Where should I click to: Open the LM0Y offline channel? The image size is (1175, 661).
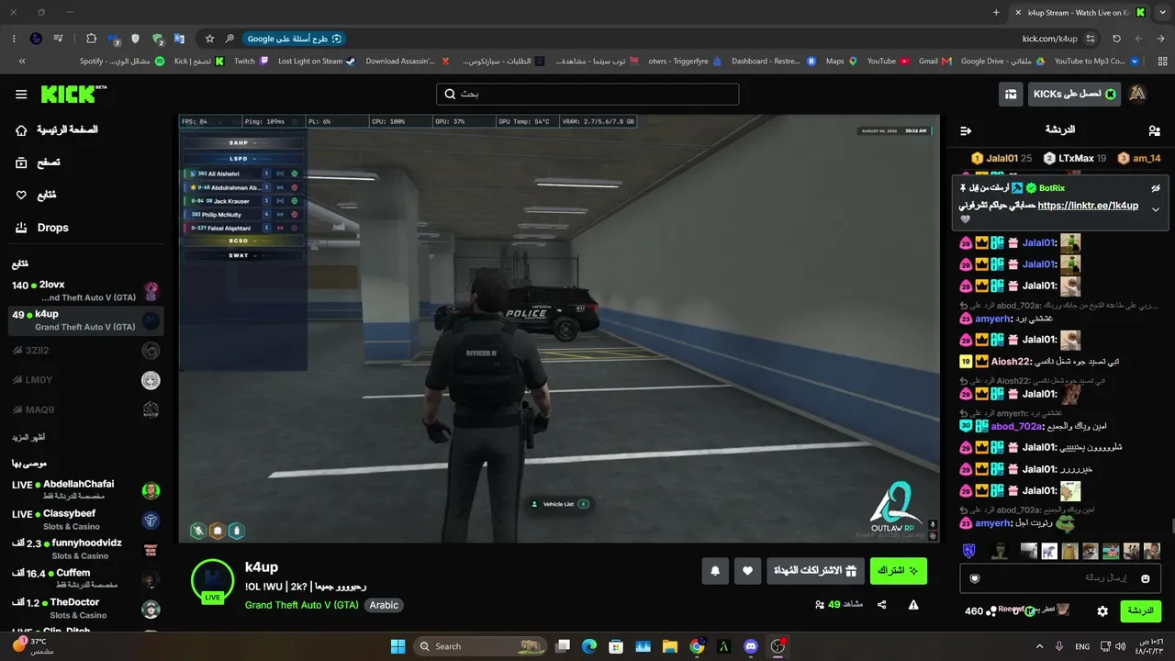(x=86, y=380)
